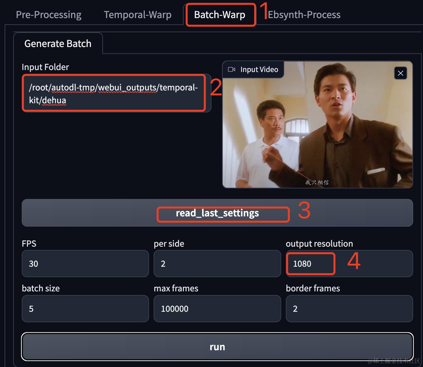Click the run button
The image size is (423, 367).
coord(217,347)
